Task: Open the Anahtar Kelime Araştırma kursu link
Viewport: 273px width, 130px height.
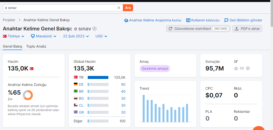Action: pyautogui.click(x=155, y=20)
